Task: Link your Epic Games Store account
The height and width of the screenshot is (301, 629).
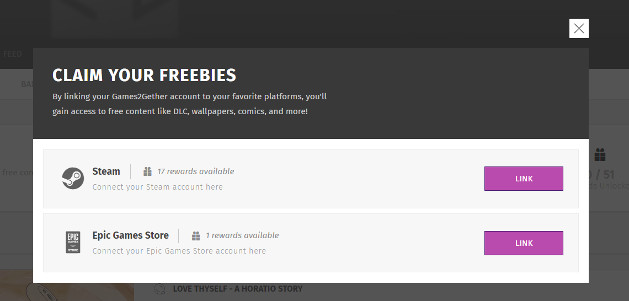Action: 524,243
